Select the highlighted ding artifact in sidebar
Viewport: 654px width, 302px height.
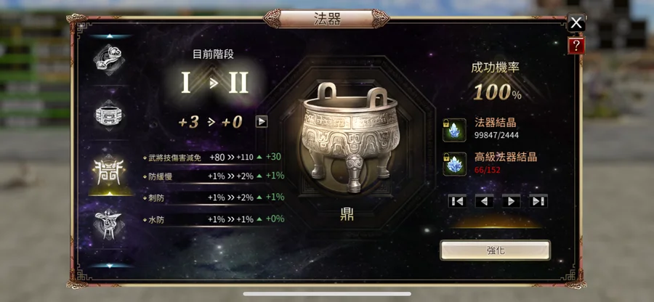(109, 171)
